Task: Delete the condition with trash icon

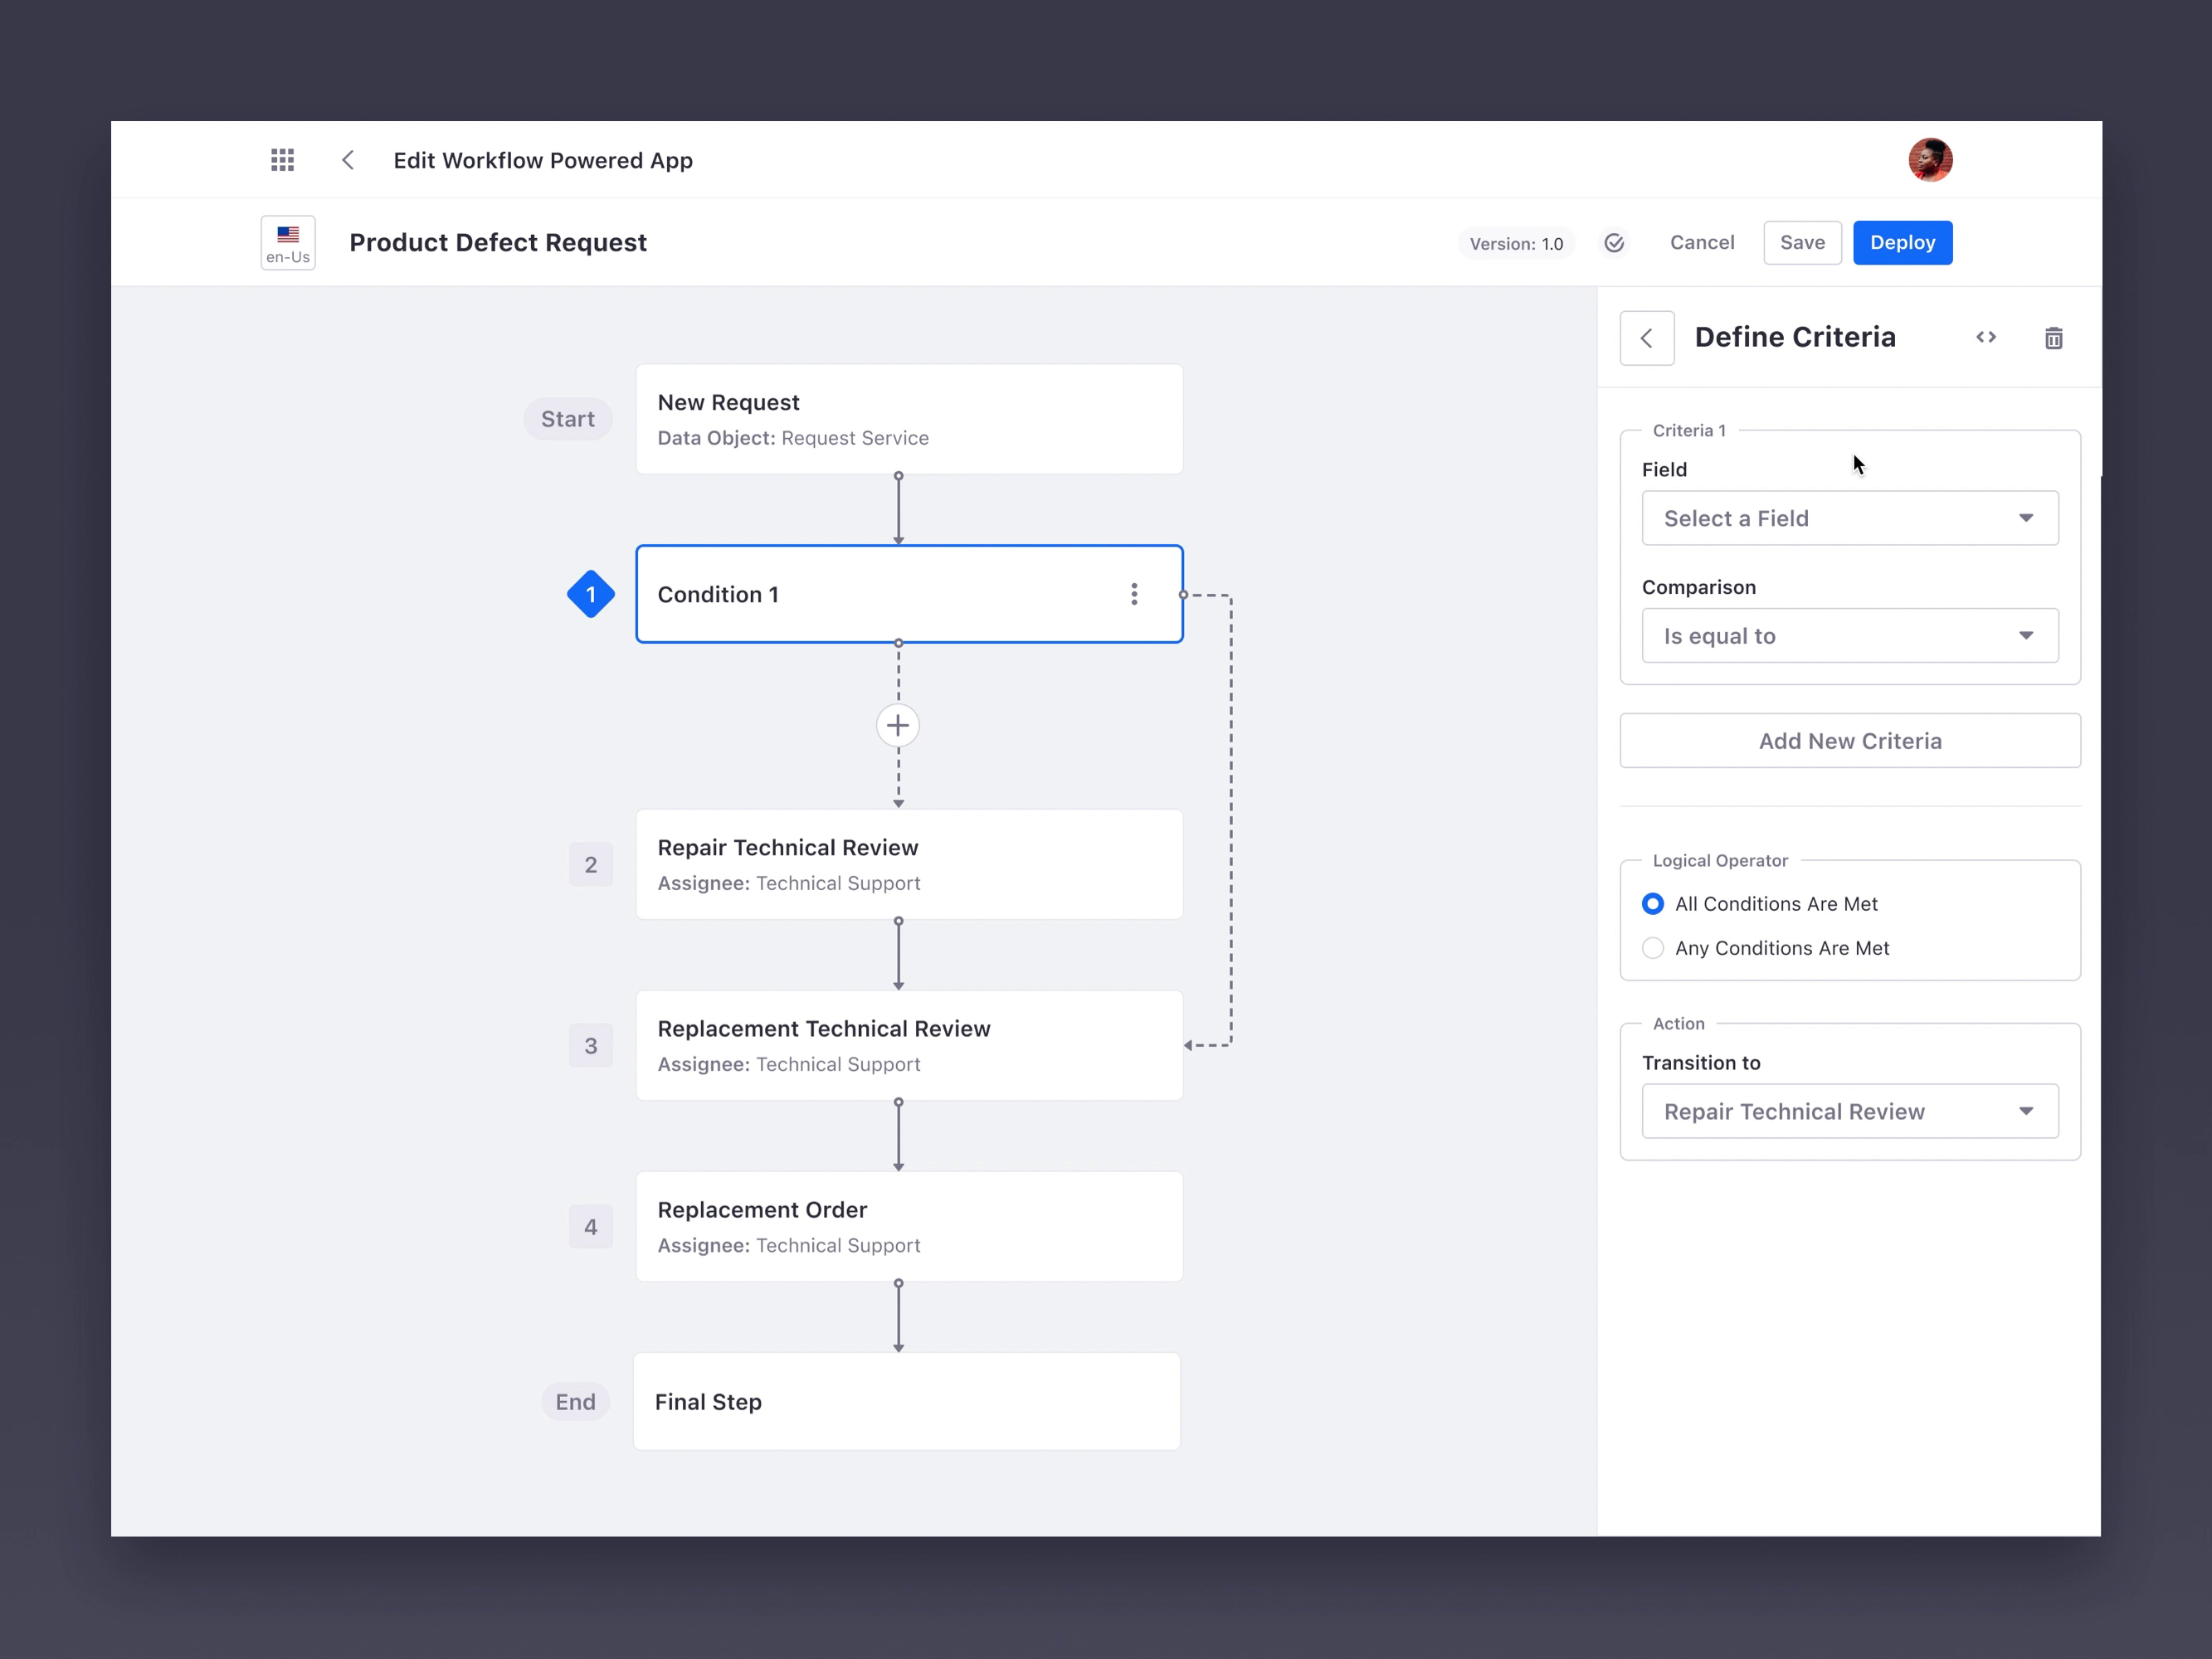Action: pos(2053,338)
